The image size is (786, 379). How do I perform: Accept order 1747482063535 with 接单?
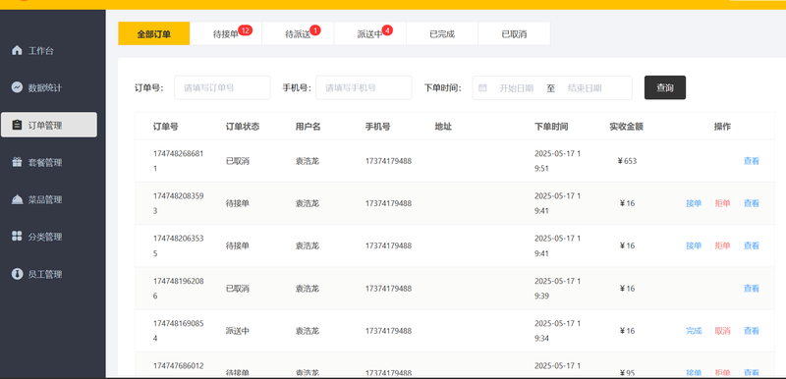pyautogui.click(x=694, y=245)
